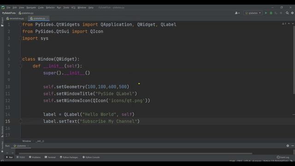This screenshot has height=166, width=295.
Task: Click the PyCharm application logo icon
Action: (3, 7)
